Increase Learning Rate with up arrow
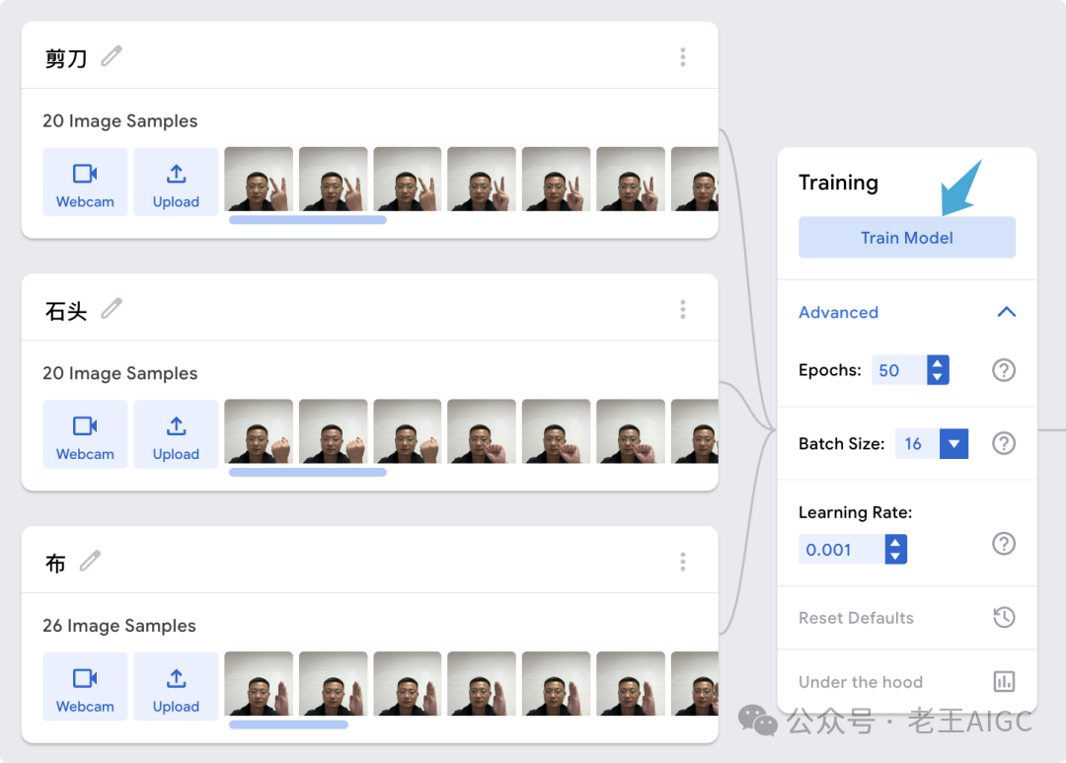 tap(895, 543)
